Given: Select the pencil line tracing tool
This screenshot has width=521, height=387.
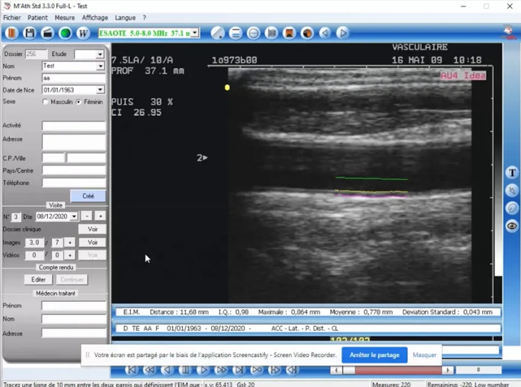Looking at the screenshot, I should coord(217,33).
